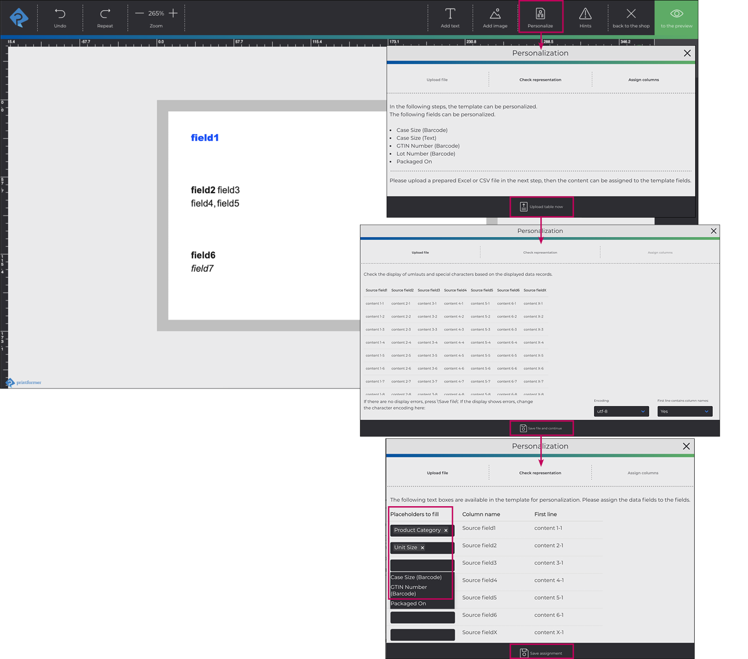Remove the Unit Size placeholder tag
Image resolution: width=748 pixels, height=659 pixels.
click(422, 548)
